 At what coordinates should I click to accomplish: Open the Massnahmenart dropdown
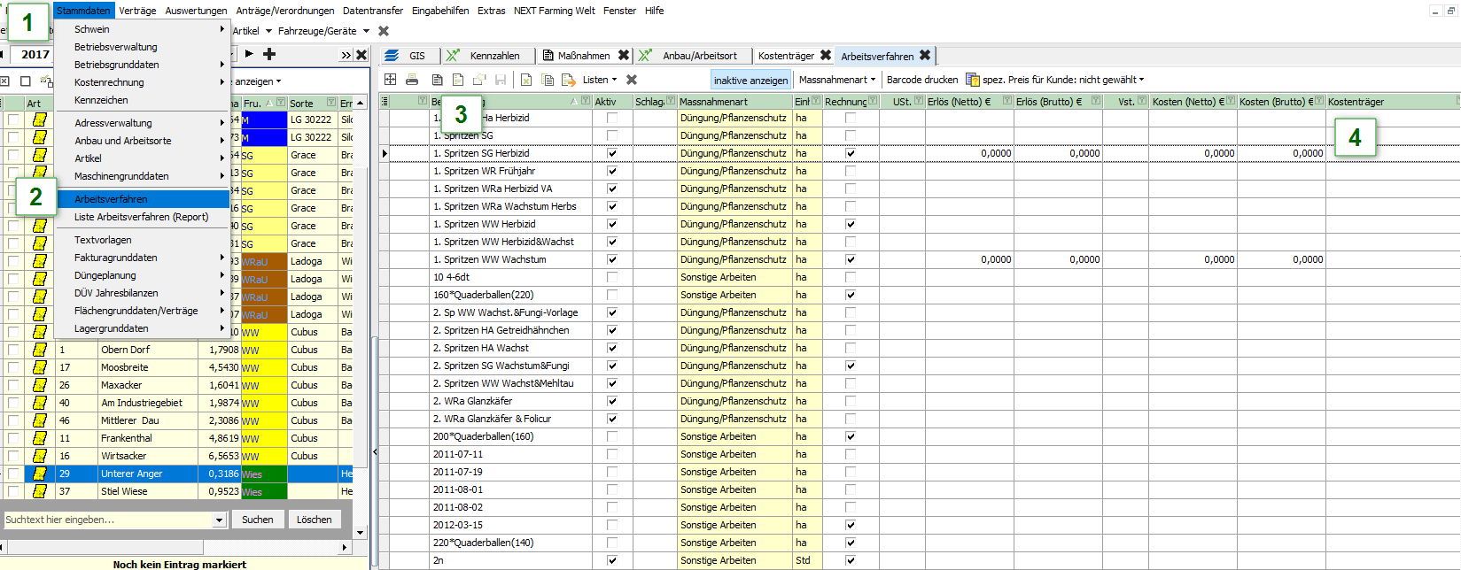pos(836,80)
